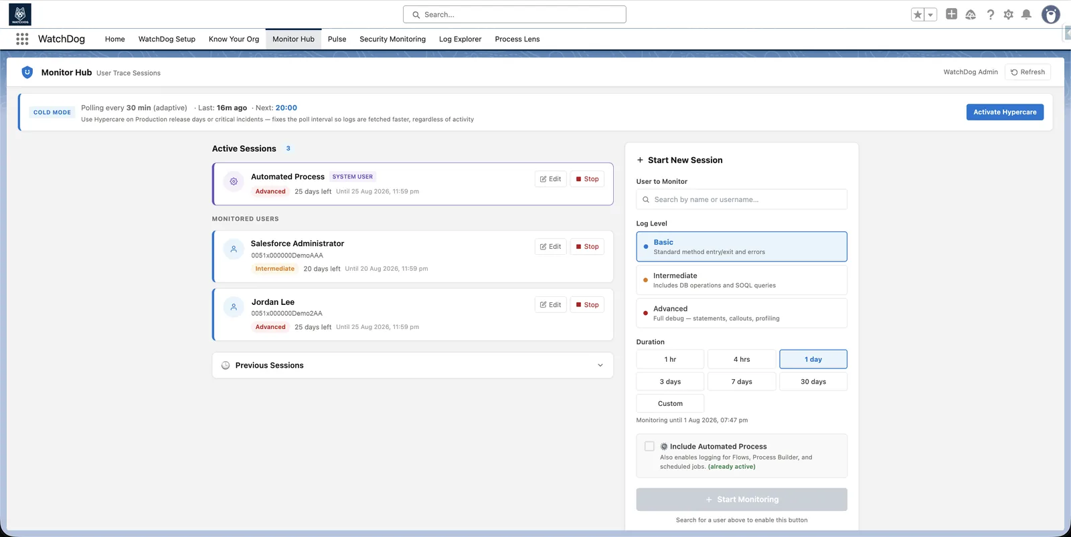Select the Advanced log level option
The width and height of the screenshot is (1071, 537).
coord(742,313)
